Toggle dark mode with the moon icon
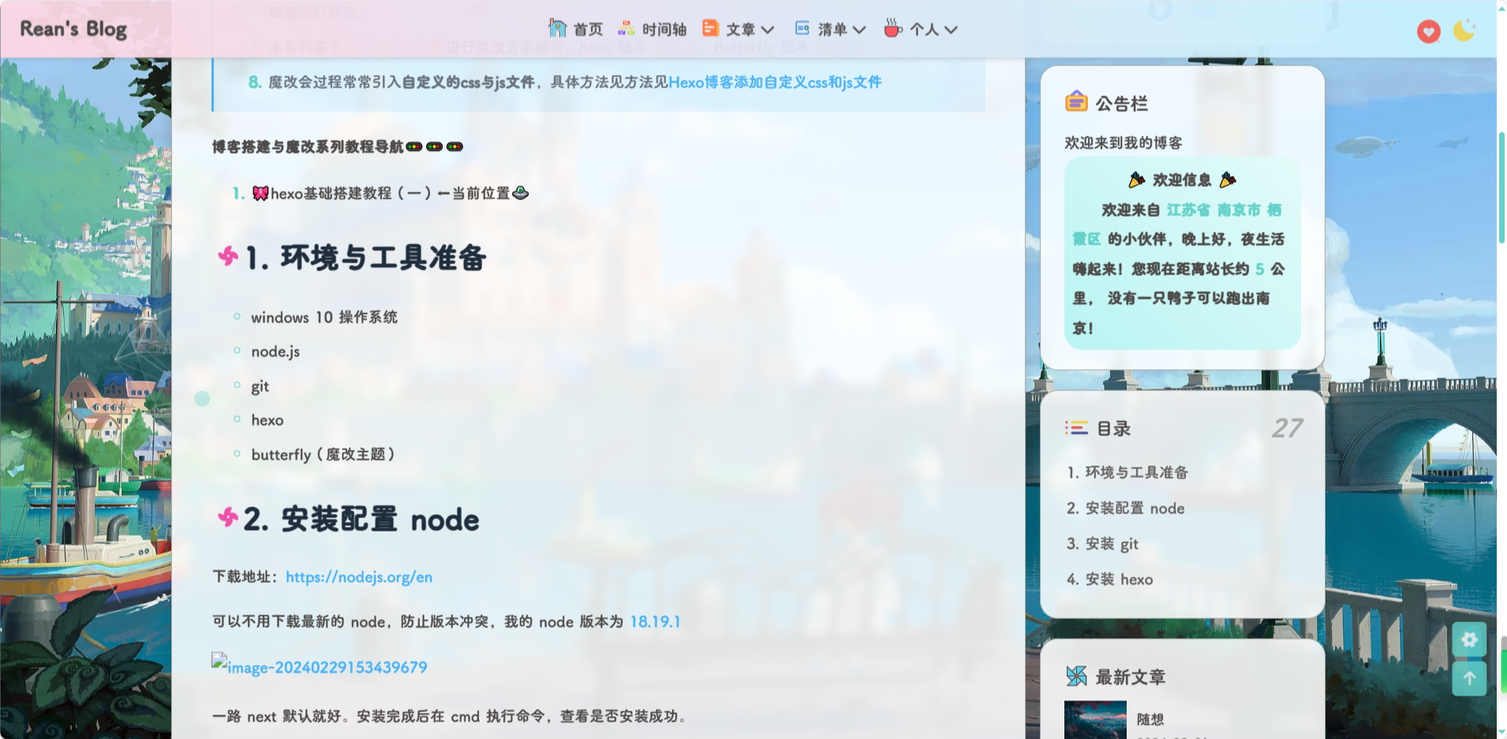 pyautogui.click(x=1465, y=28)
